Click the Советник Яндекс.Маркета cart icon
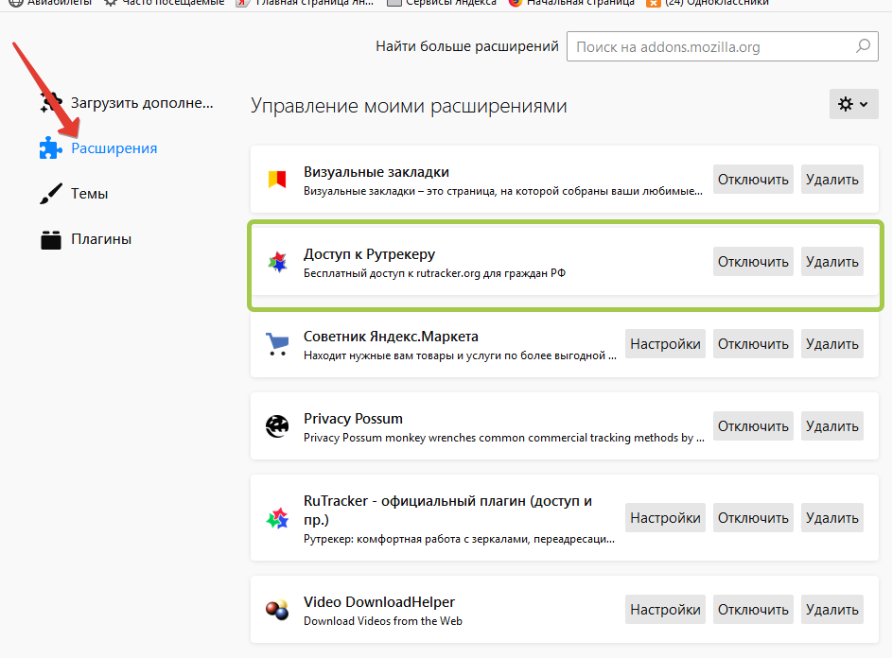The width and height of the screenshot is (892, 658). pos(277,344)
